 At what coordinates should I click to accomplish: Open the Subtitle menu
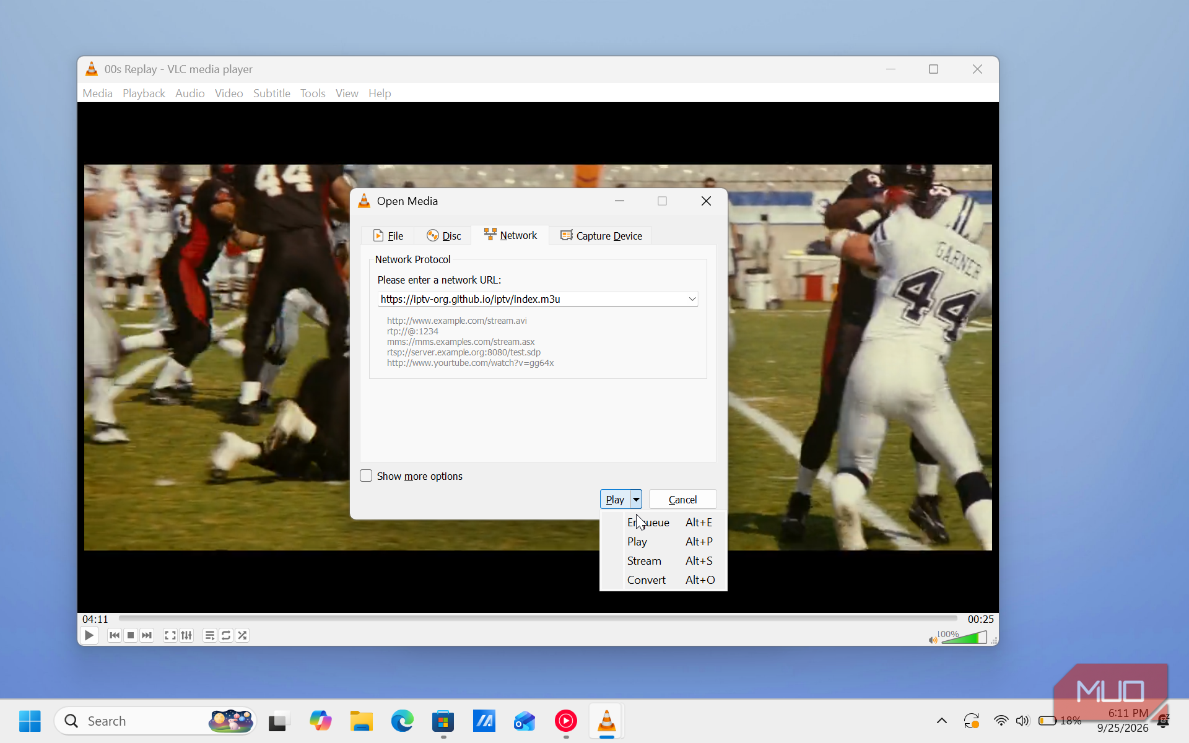tap(271, 93)
